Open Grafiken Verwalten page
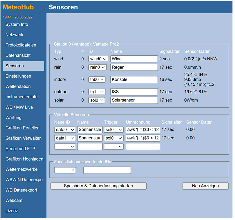This screenshot has width=235, height=220. click(23, 138)
